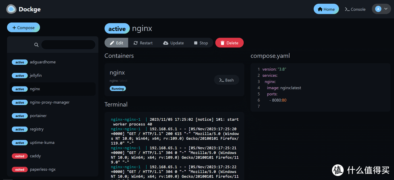Screen dimensions: 394x180
Task: Update the nginx stack
Action: click(x=173, y=43)
